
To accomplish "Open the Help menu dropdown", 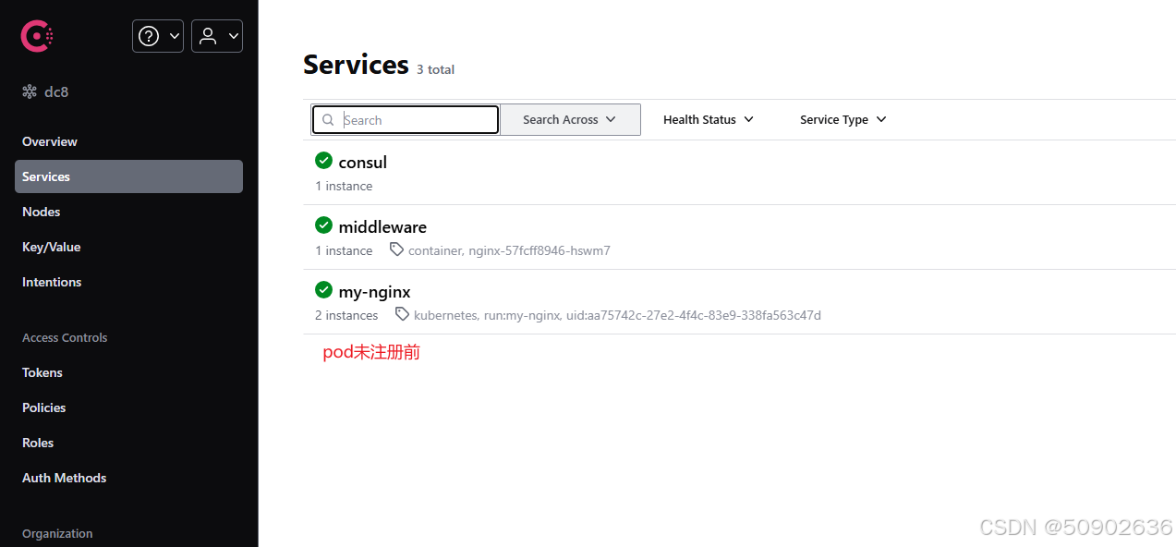I will click(158, 36).
